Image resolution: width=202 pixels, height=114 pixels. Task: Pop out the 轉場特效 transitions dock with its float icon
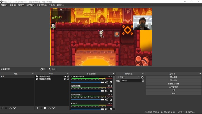tap(143, 73)
